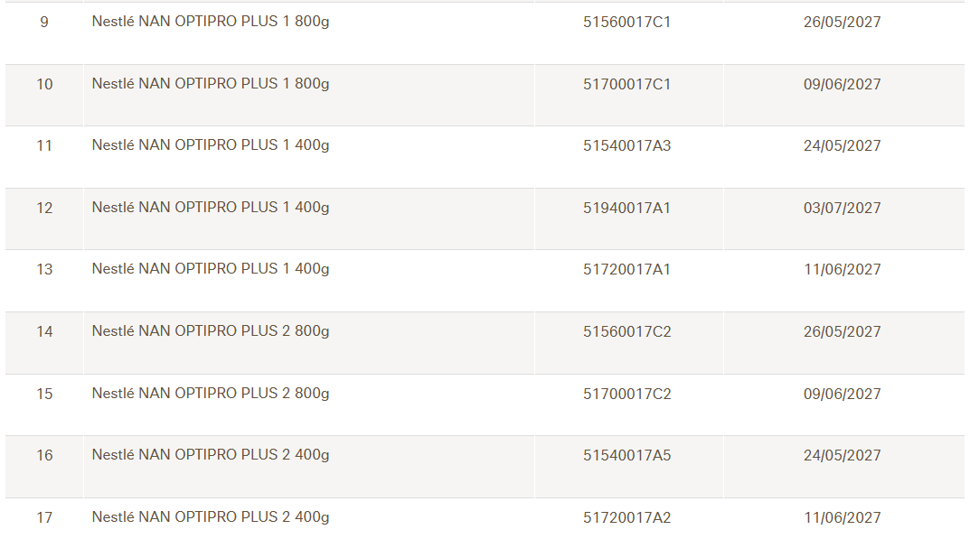
Task: Select row number 9 cell
Action: click(x=44, y=23)
